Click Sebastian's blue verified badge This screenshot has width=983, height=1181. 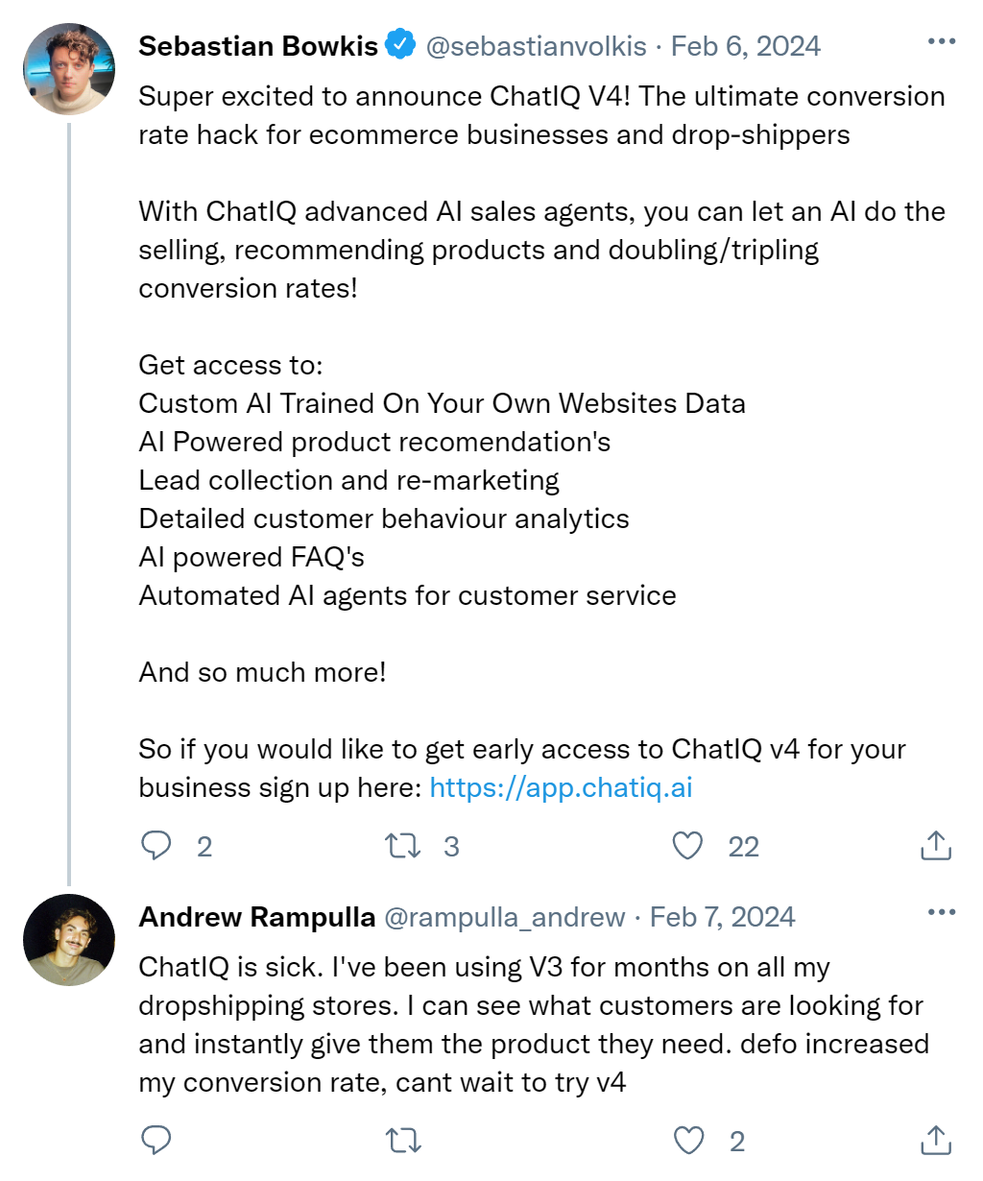[x=401, y=45]
